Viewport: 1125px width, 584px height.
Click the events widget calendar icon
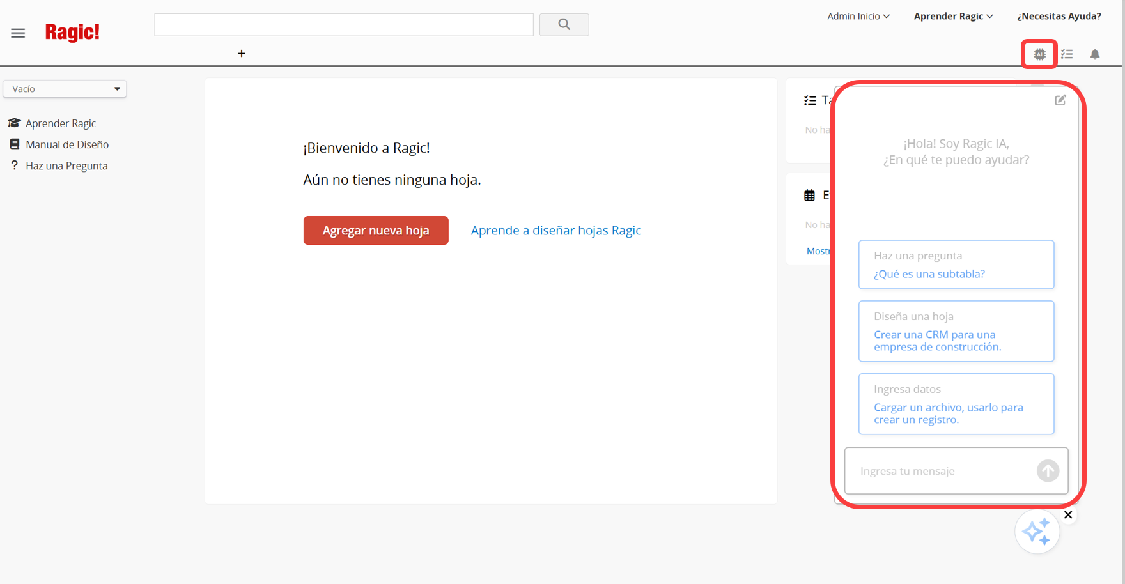809,195
